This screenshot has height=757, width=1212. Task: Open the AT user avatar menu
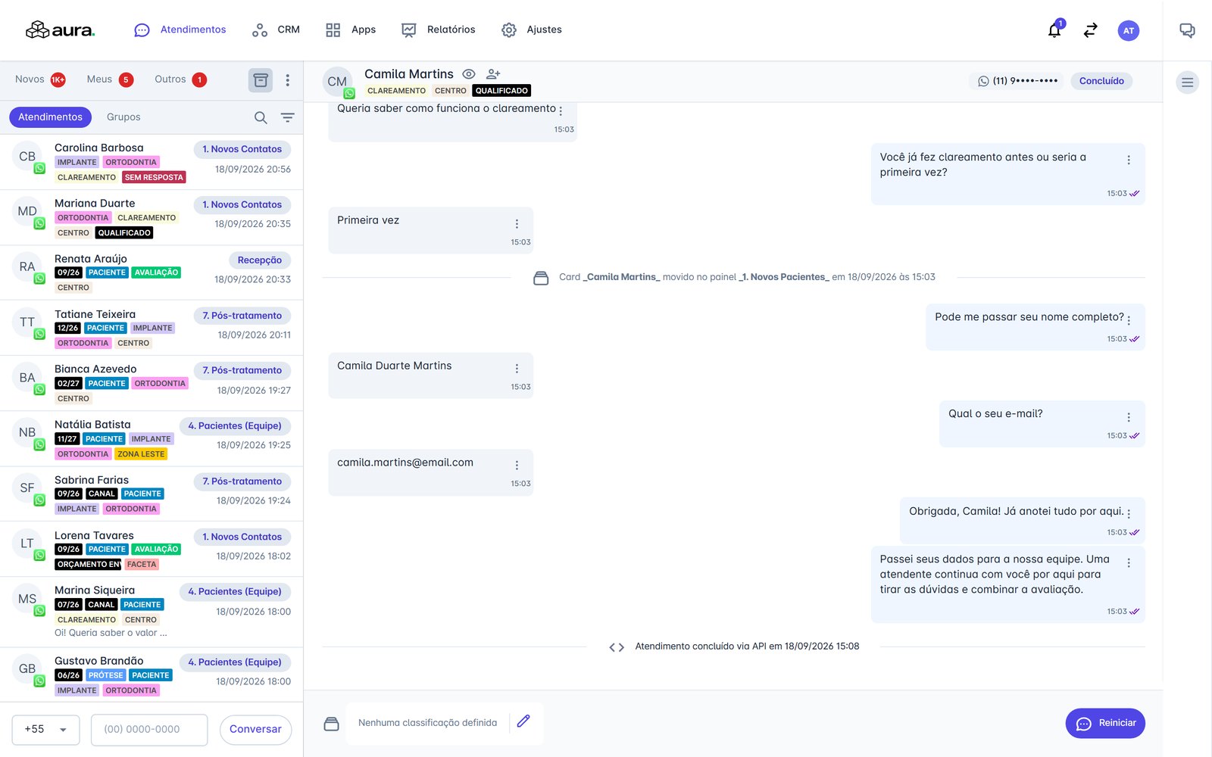(x=1129, y=30)
